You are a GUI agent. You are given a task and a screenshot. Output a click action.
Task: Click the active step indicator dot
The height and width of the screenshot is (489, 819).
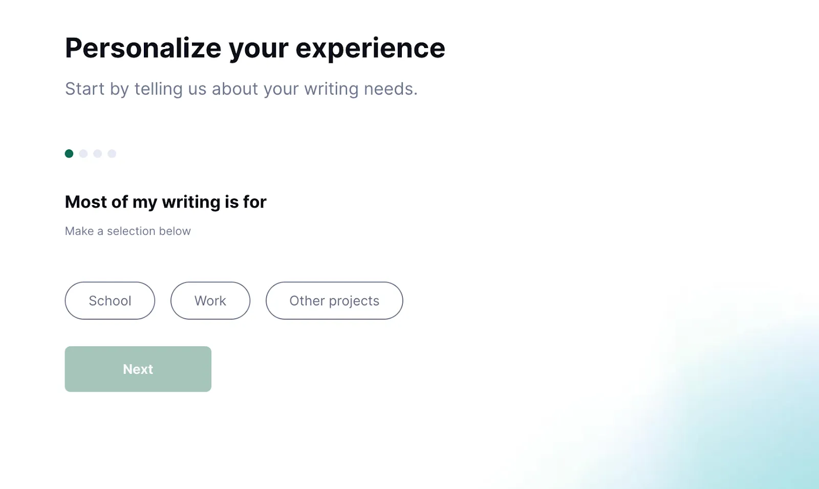click(69, 153)
